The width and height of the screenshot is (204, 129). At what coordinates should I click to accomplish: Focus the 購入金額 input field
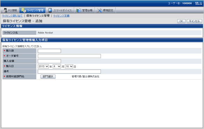[x=49, y=61]
